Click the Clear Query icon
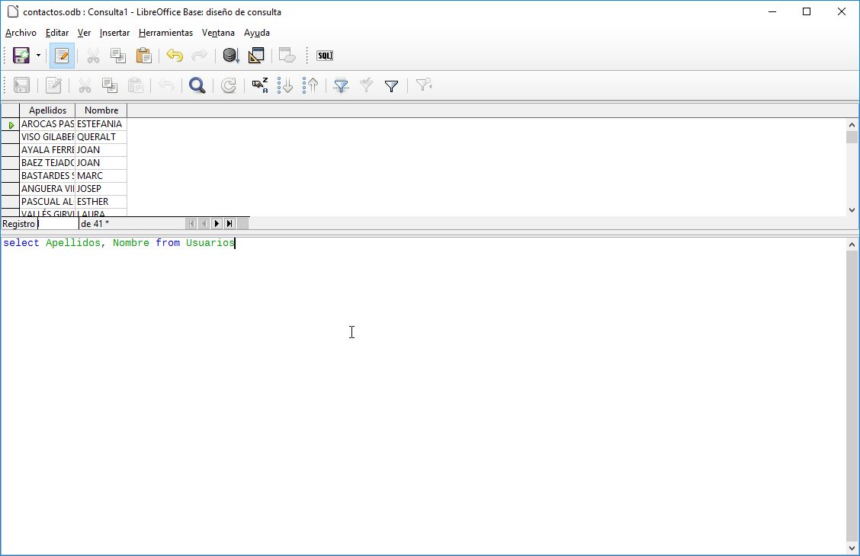Image resolution: width=860 pixels, height=556 pixels. coord(286,55)
